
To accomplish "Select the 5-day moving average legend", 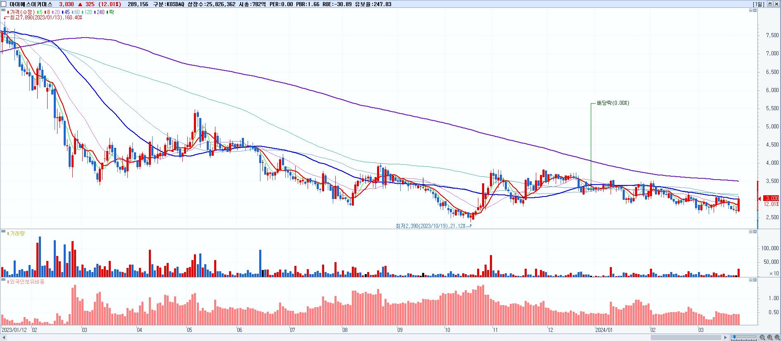I will (x=40, y=12).
